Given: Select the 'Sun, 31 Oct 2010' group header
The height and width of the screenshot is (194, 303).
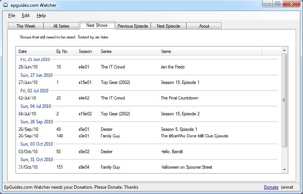Looking at the screenshot, I should point(36,160).
